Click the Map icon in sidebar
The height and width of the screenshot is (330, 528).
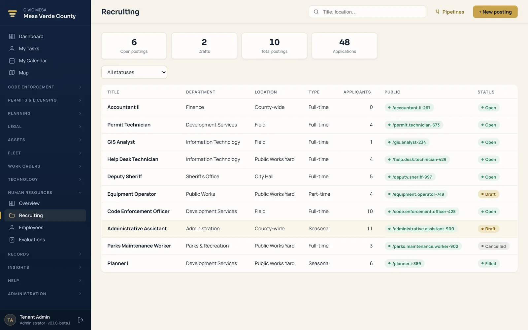coord(12,73)
